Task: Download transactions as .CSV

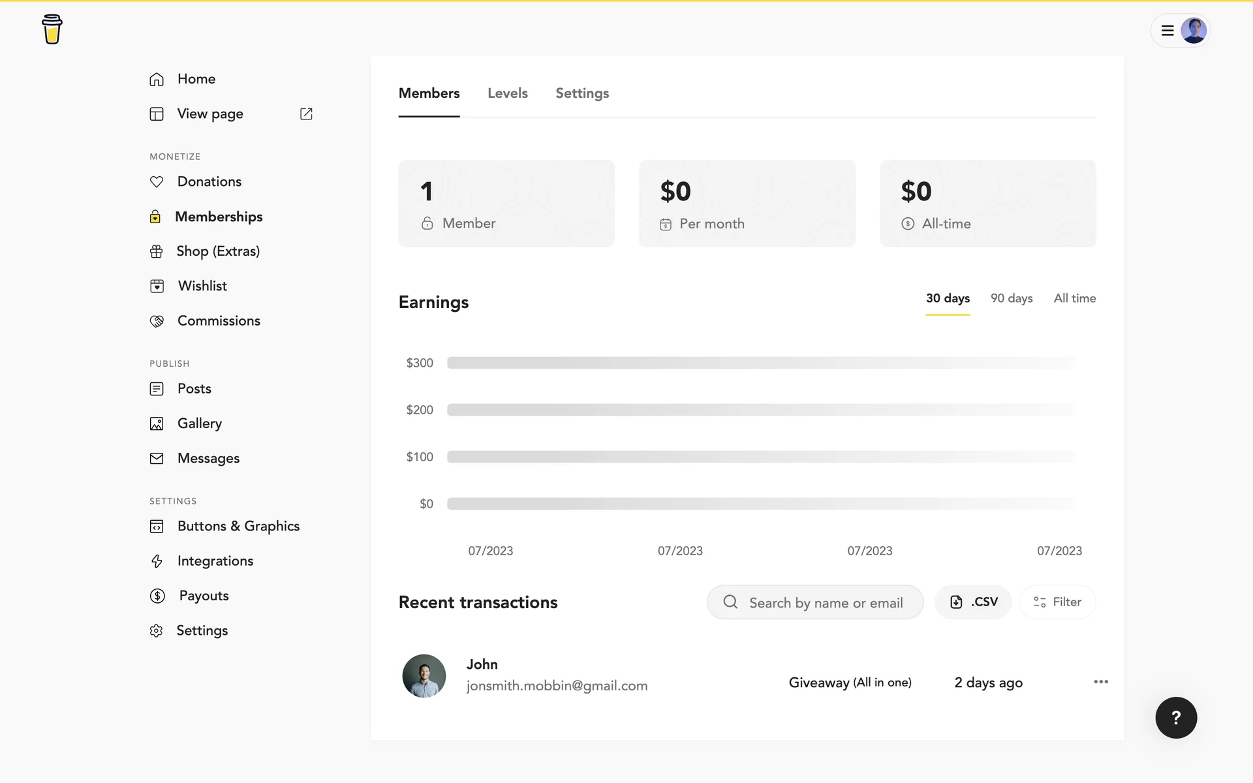Action: 973,602
